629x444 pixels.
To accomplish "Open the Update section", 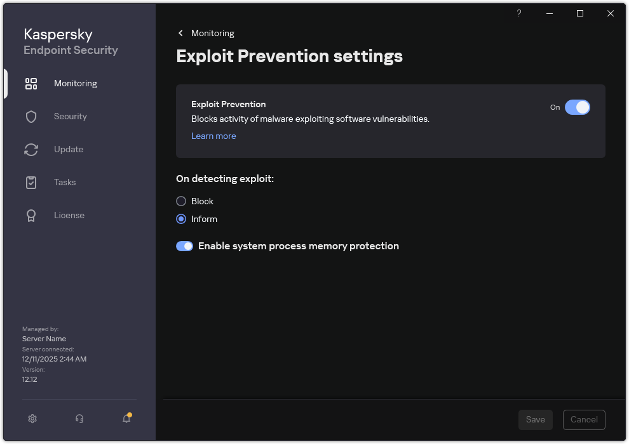I will tap(67, 149).
